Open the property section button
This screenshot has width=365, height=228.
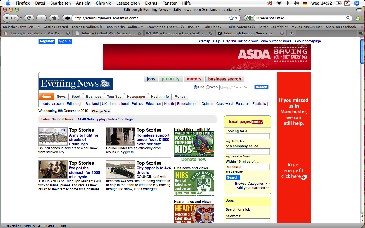pyautogui.click(x=171, y=79)
